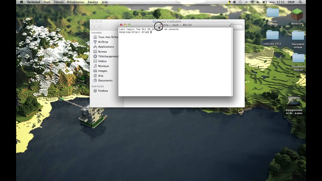Zoom the Terminal window with green button

tap(129, 25)
